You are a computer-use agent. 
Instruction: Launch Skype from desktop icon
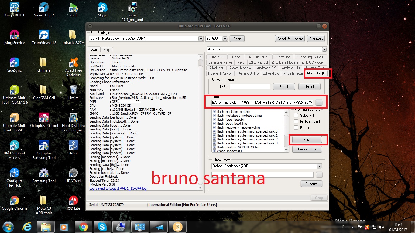(x=103, y=9)
